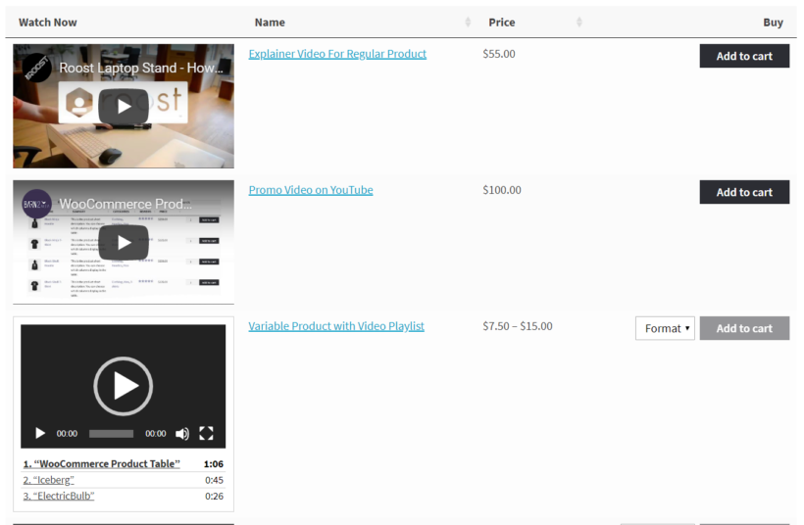Add Promo Video product ($100.00) to cart

coord(744,192)
